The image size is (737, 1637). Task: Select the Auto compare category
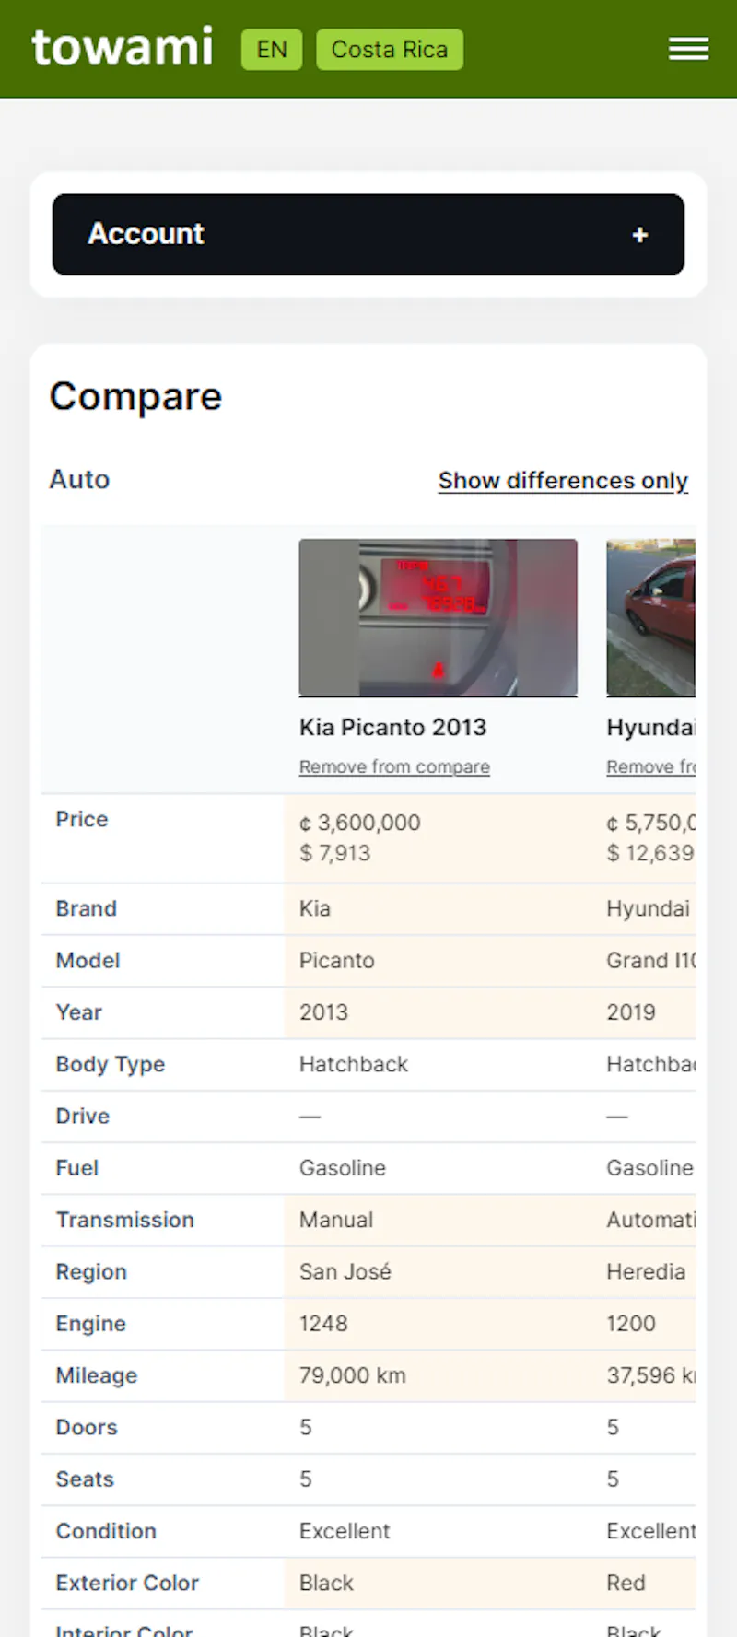pyautogui.click(x=79, y=479)
